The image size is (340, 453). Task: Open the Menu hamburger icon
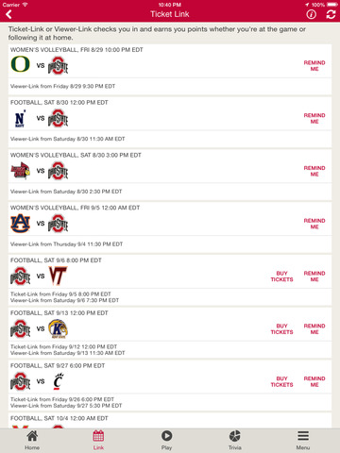[x=303, y=441]
